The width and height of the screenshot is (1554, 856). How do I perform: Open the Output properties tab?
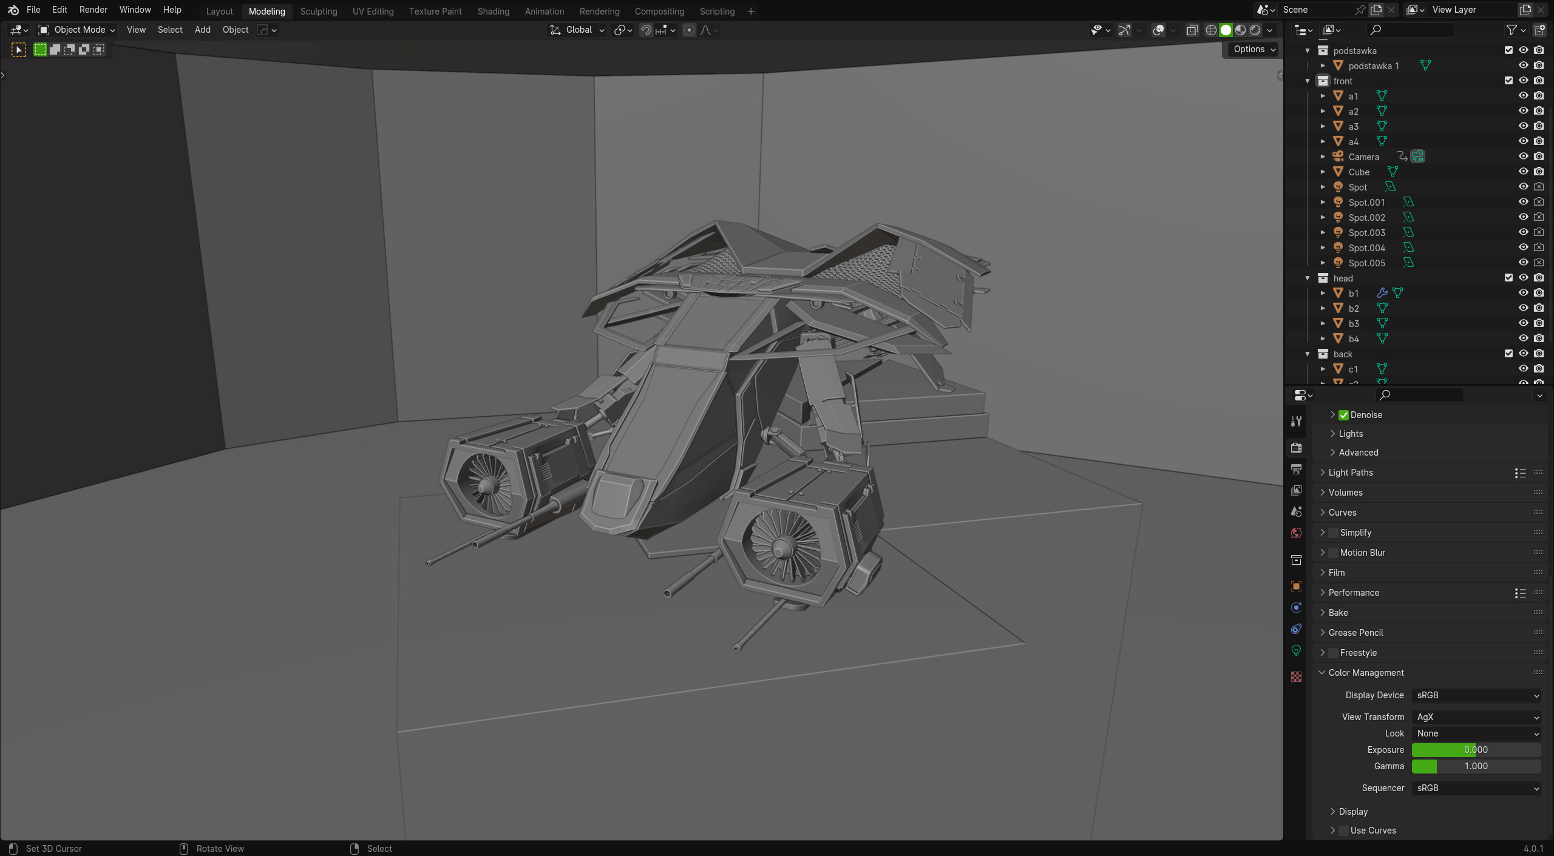[x=1296, y=469]
